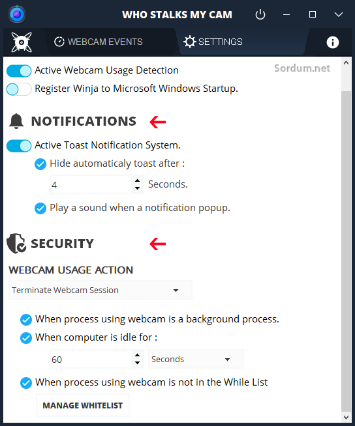355x426 pixels.
Task: Switch to the Settings tab
Action: tap(213, 42)
